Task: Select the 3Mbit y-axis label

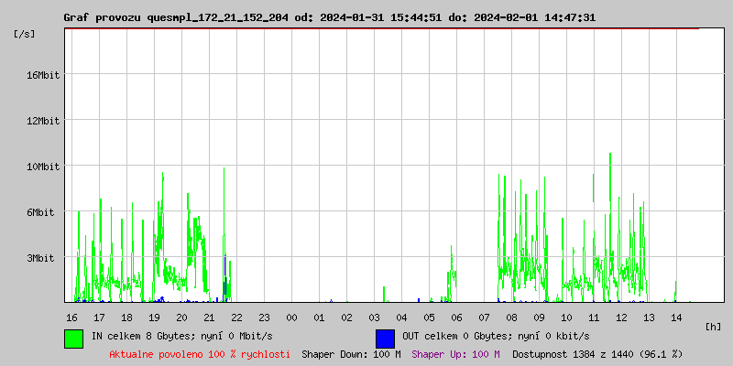Action: tap(40, 258)
